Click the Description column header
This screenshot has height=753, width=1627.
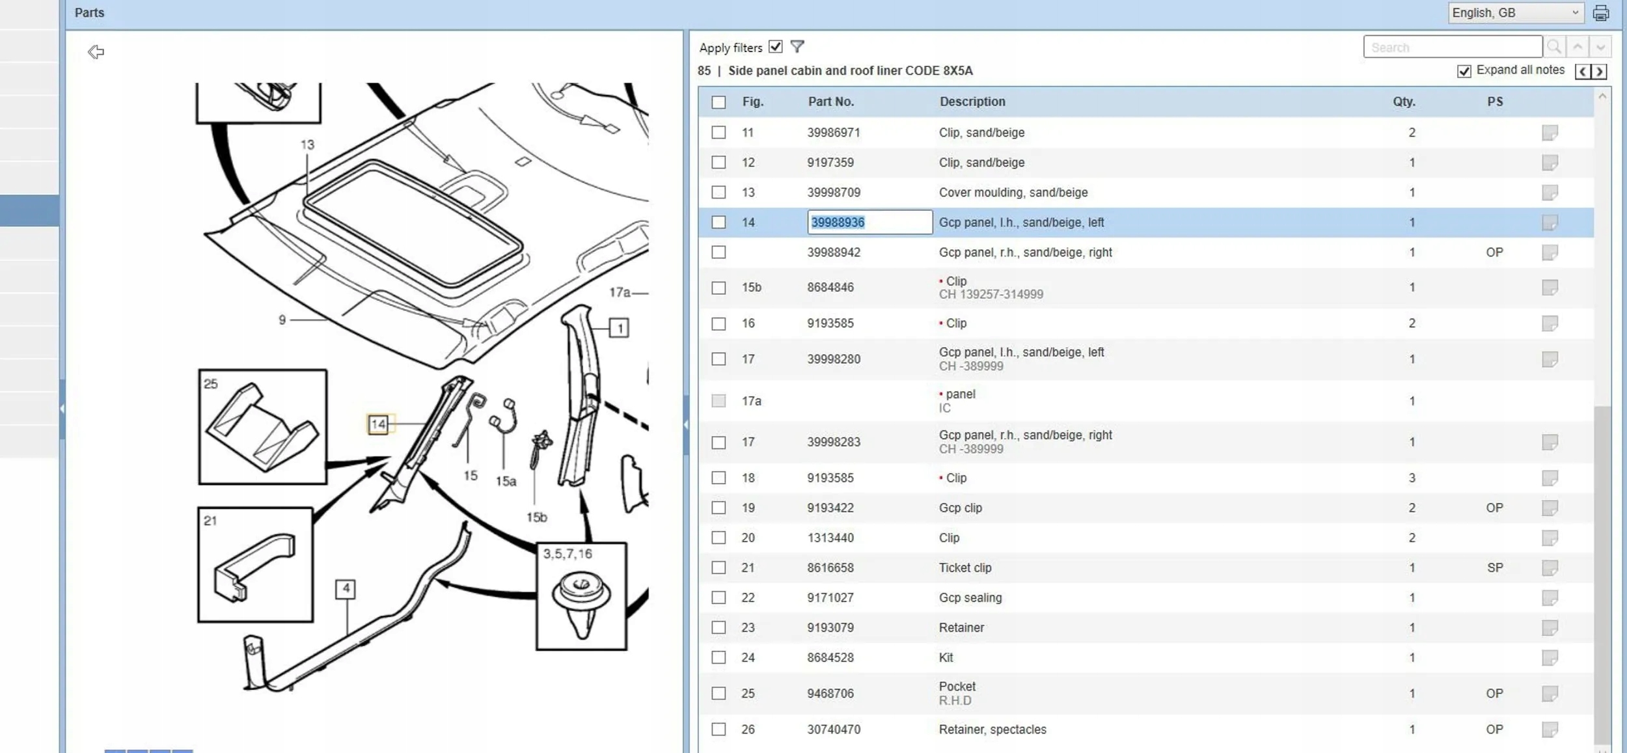(x=972, y=102)
